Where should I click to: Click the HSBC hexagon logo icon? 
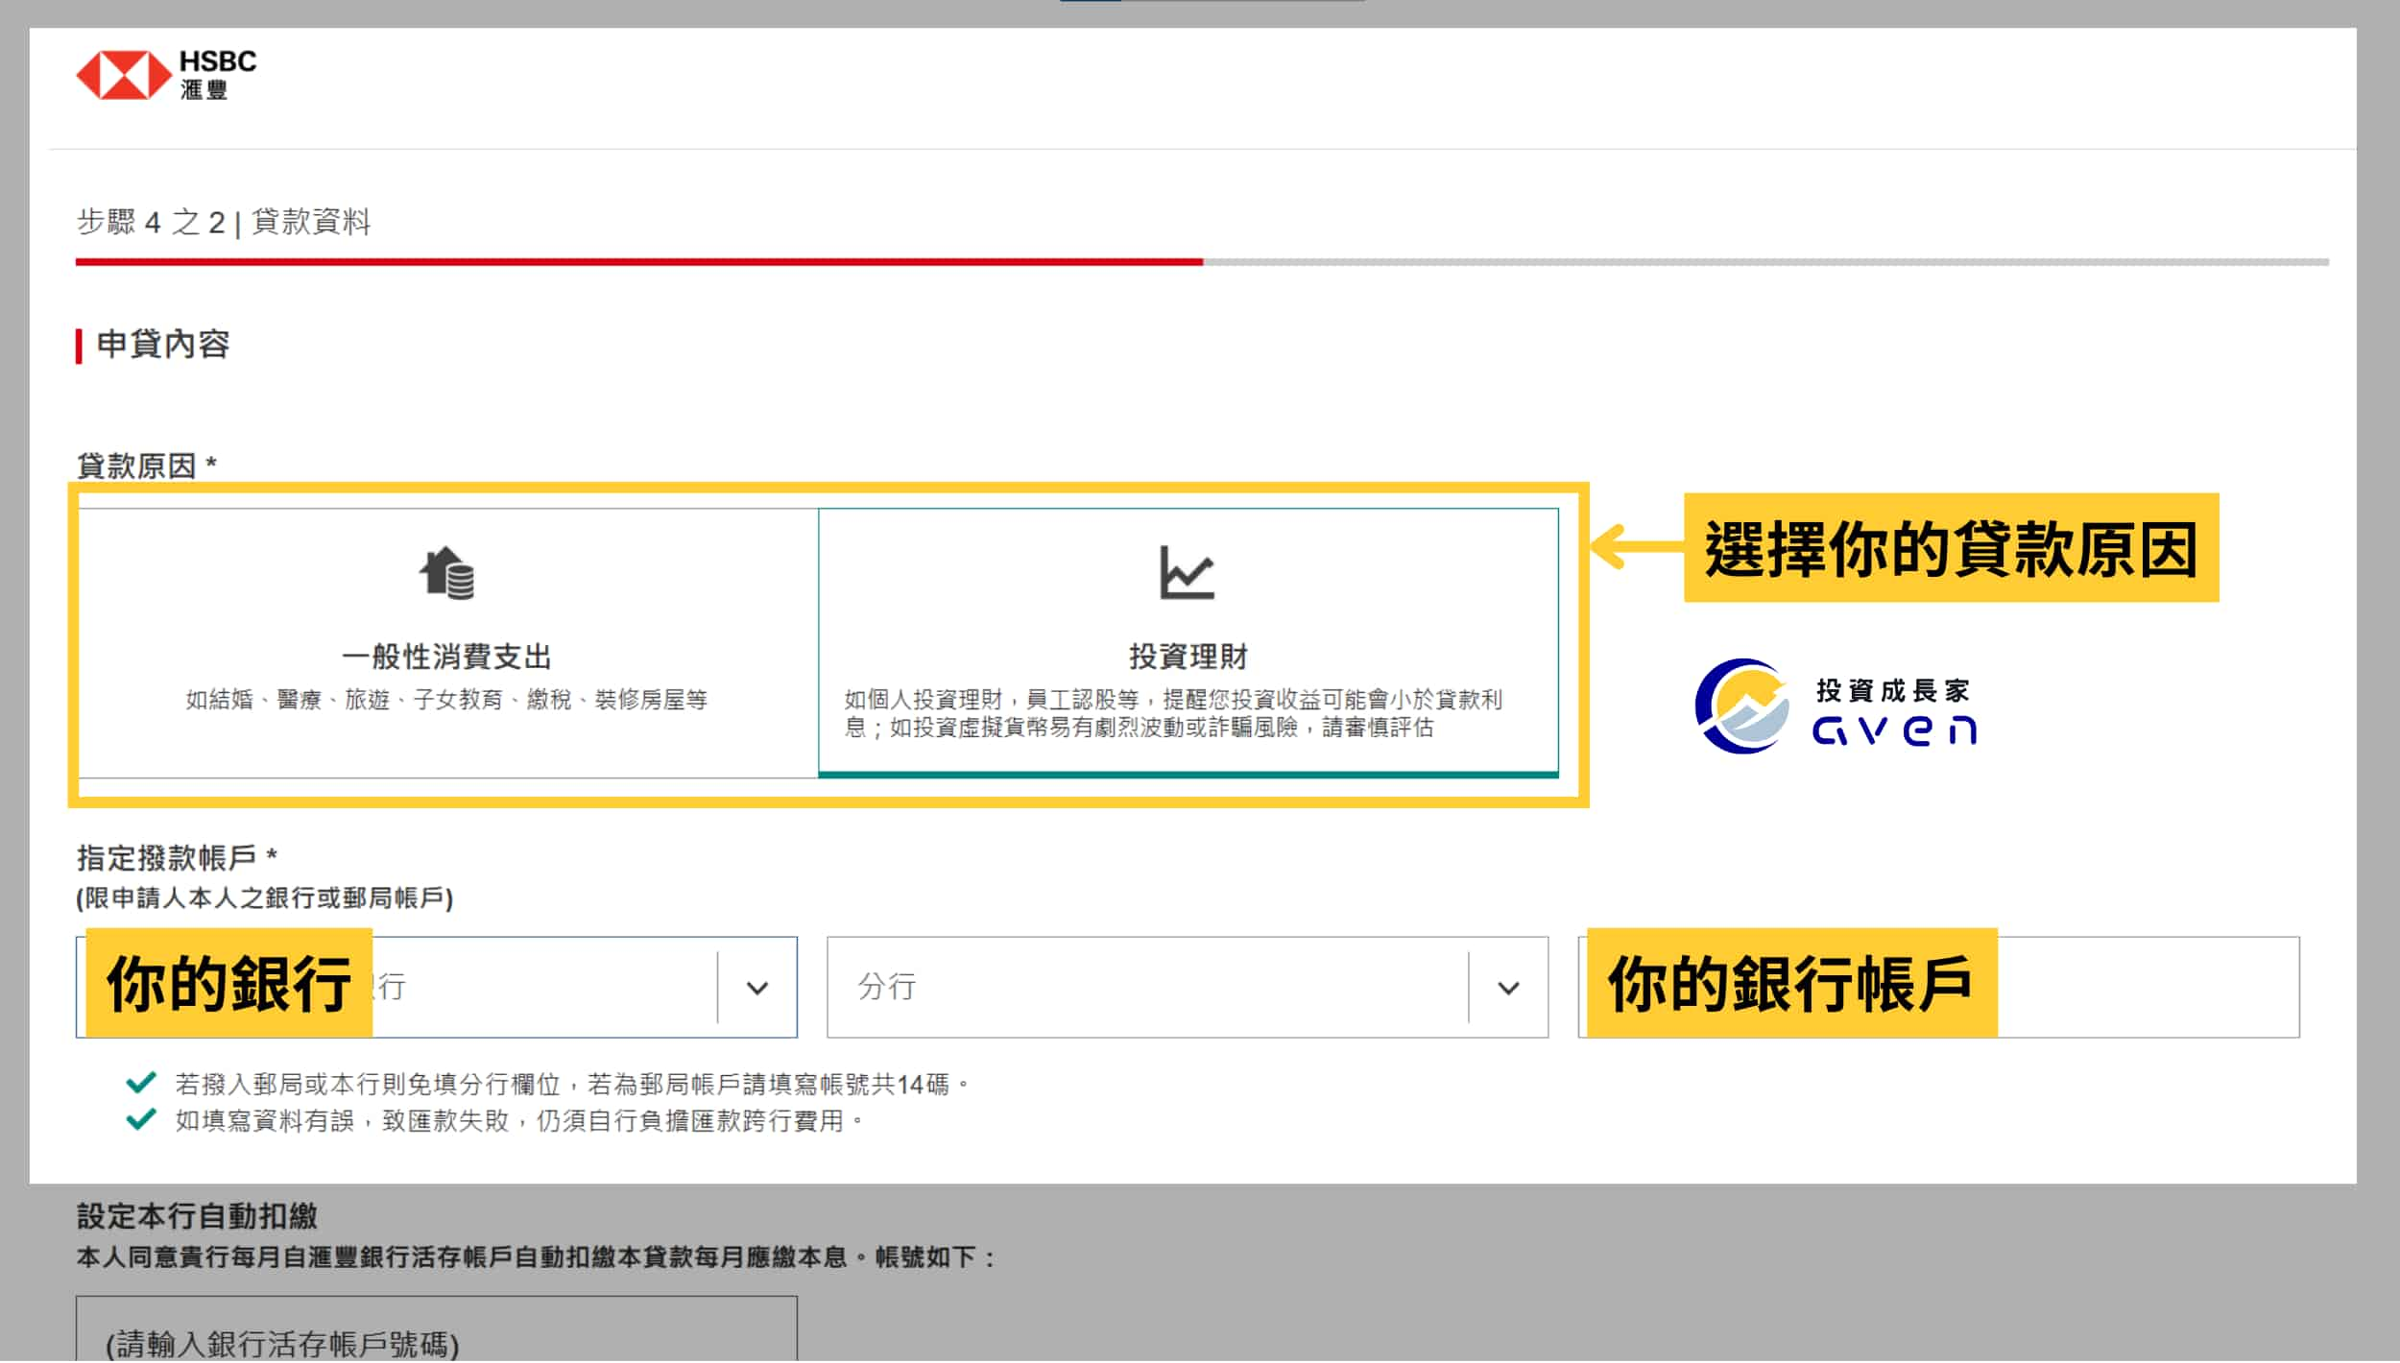[x=124, y=75]
